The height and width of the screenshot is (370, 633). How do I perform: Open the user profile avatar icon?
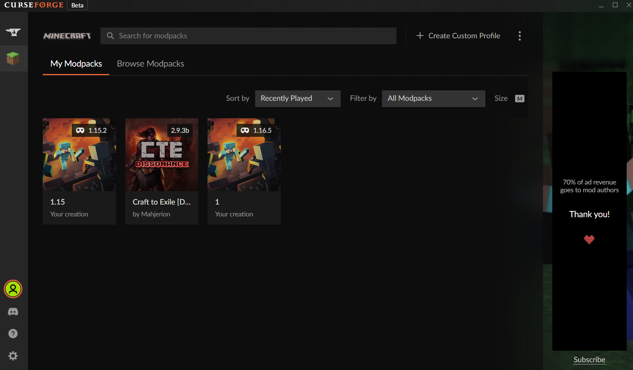(13, 289)
